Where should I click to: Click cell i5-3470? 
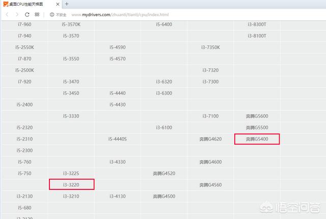click(71, 81)
